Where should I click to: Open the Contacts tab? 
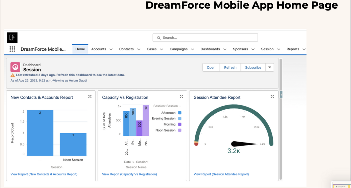(x=126, y=49)
